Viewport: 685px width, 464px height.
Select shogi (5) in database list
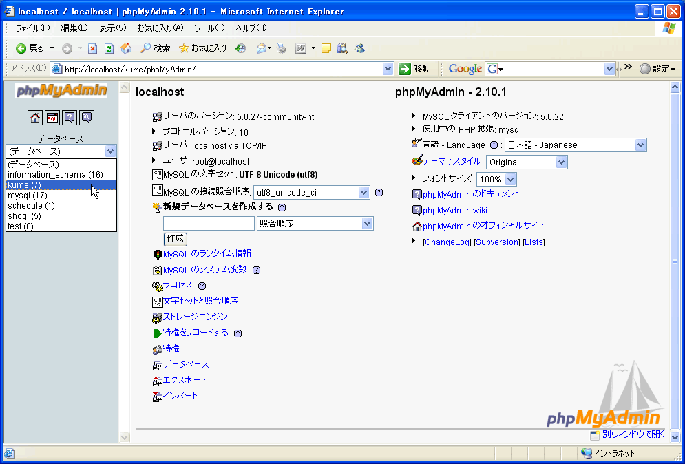pyautogui.click(x=61, y=216)
